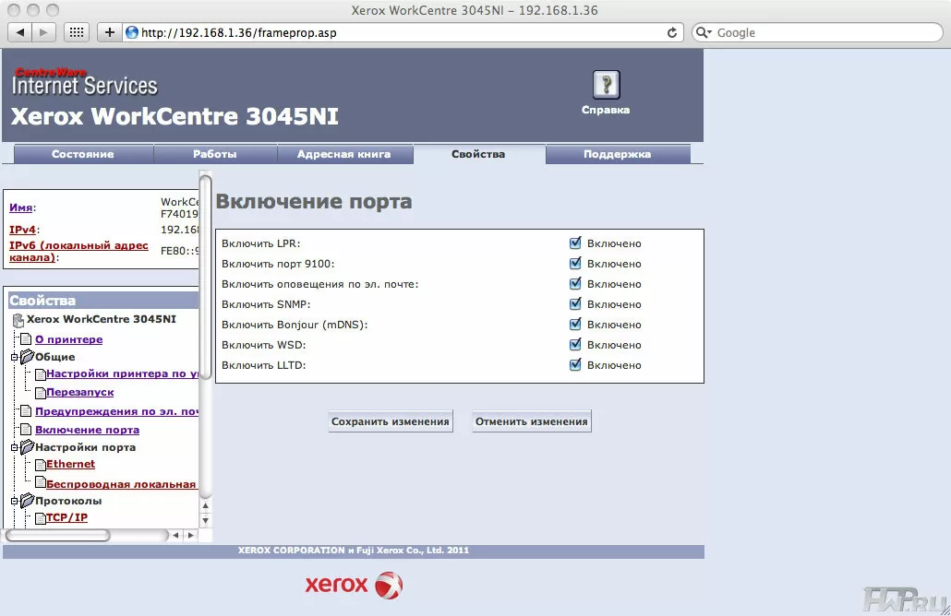Collapse the Настройки порта tree node
Image resolution: width=951 pixels, height=616 pixels.
click(14, 447)
